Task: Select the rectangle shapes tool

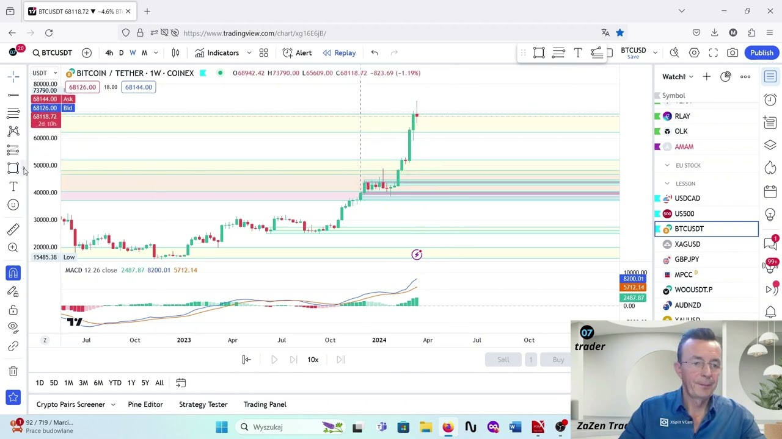Action: coord(13,168)
